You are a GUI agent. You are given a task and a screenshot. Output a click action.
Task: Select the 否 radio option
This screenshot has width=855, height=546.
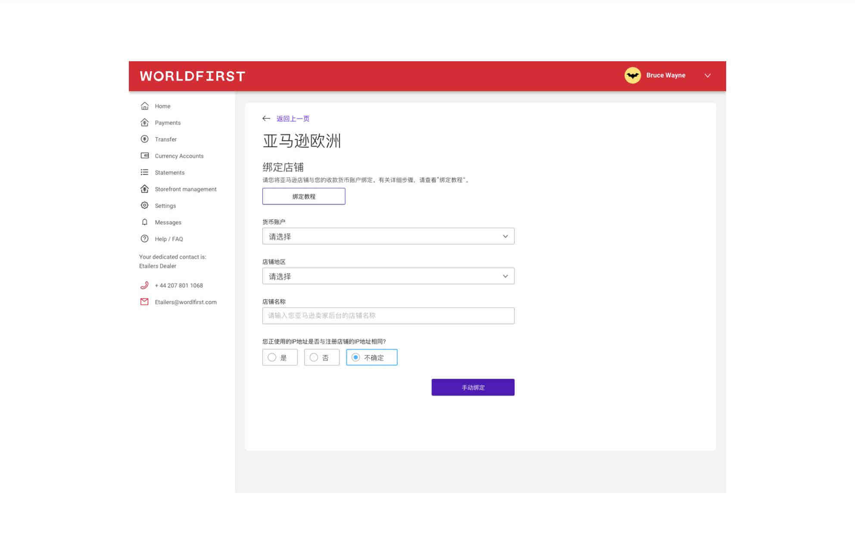[321, 357]
